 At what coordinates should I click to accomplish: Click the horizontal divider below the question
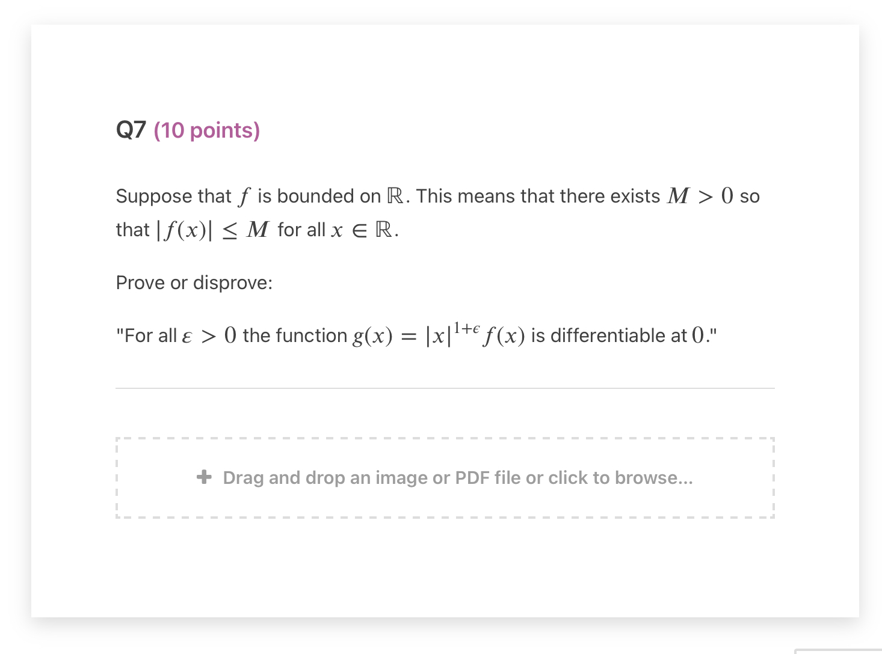click(445, 388)
